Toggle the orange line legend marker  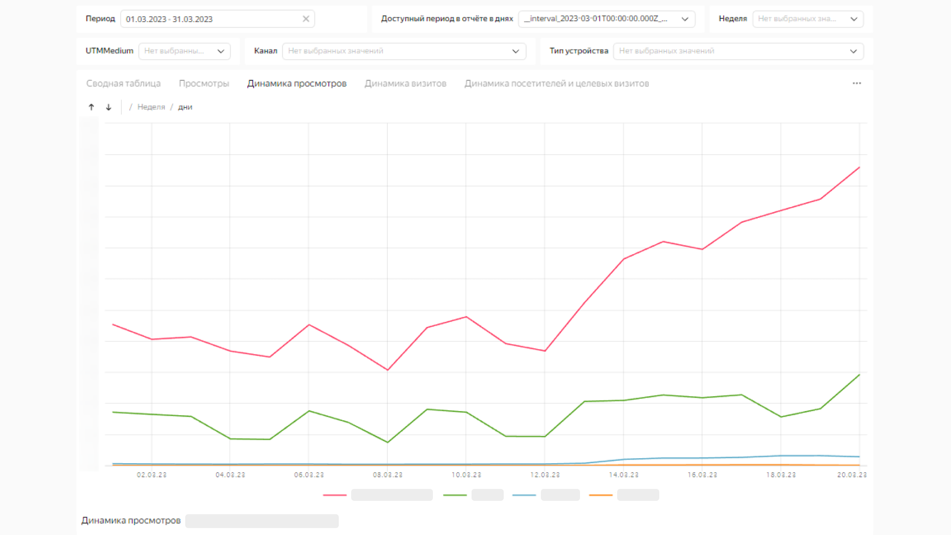[x=600, y=495]
